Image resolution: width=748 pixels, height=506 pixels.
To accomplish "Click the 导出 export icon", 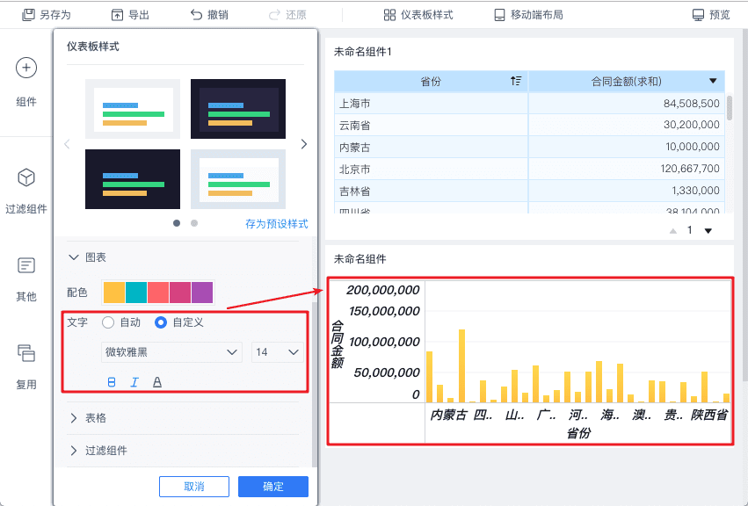I will (x=117, y=15).
